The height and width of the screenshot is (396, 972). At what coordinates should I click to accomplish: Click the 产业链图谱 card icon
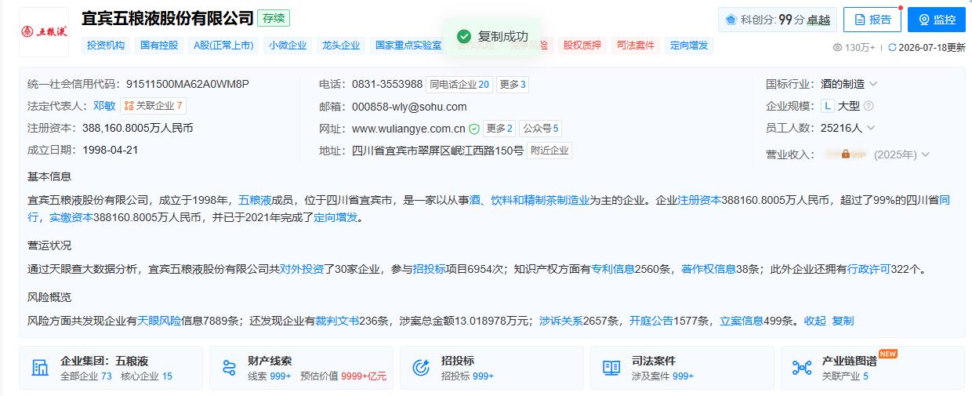click(802, 368)
